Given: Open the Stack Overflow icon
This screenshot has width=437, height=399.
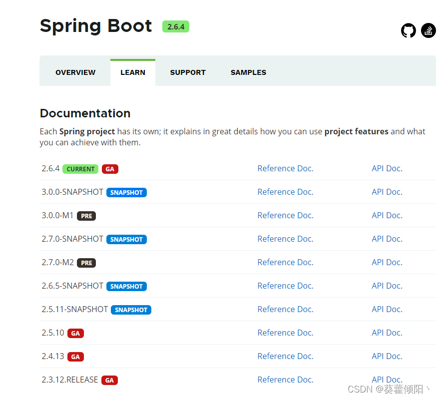Looking at the screenshot, I should (x=429, y=30).
